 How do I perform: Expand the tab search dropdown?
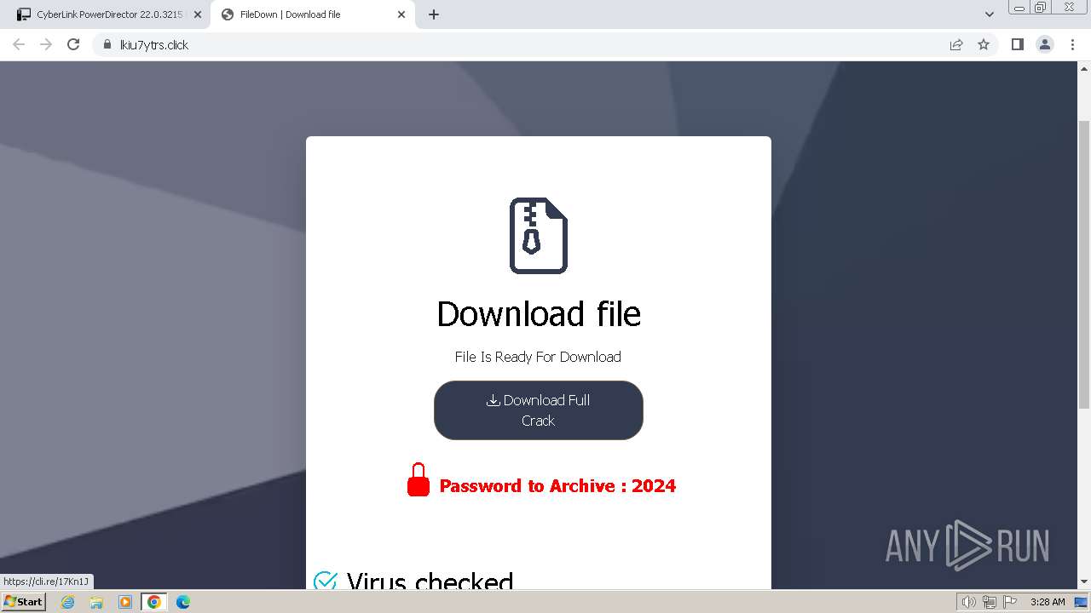(x=990, y=14)
